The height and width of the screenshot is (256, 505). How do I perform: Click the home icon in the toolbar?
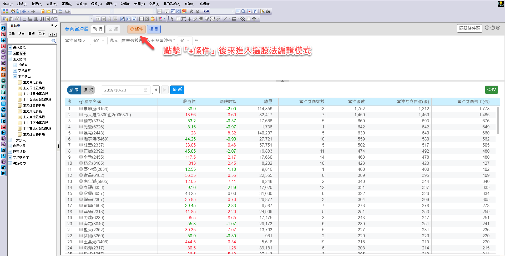[13, 11]
